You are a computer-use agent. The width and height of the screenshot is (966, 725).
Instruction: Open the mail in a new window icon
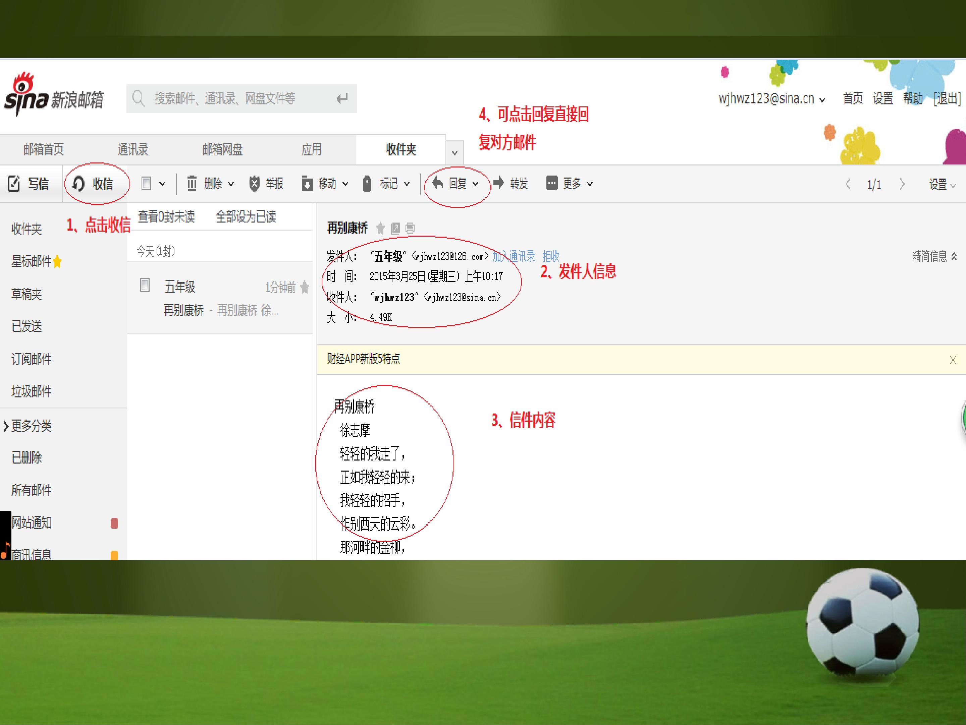pyautogui.click(x=395, y=228)
